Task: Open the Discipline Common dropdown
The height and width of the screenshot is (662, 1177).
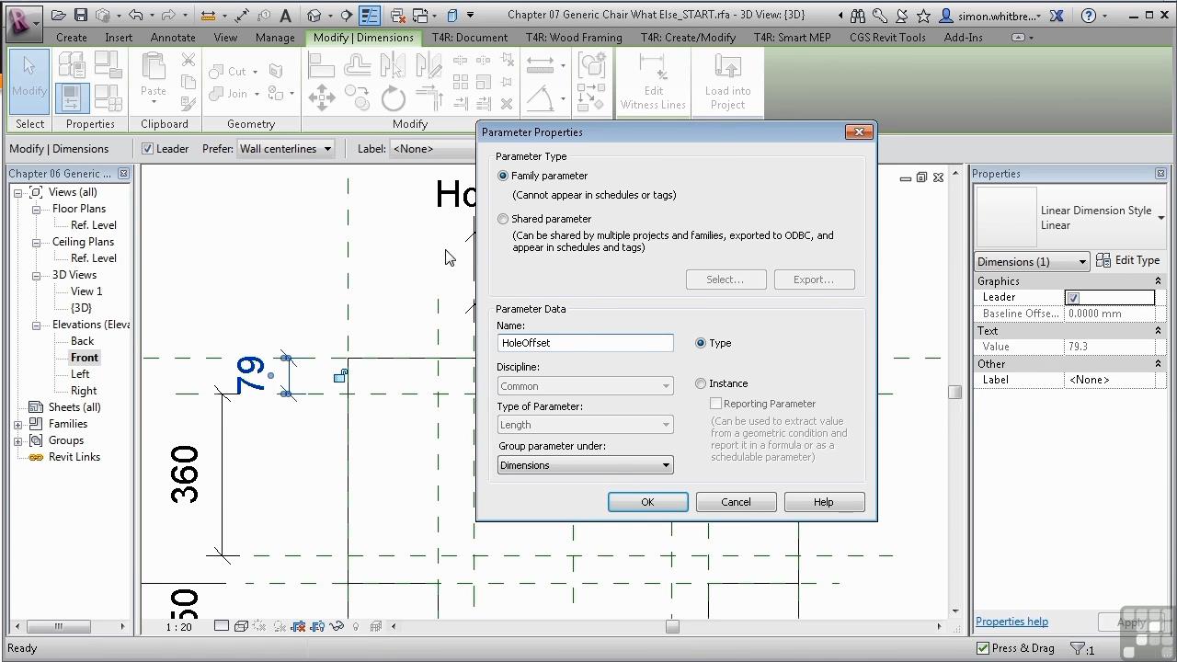Action: pyautogui.click(x=585, y=386)
